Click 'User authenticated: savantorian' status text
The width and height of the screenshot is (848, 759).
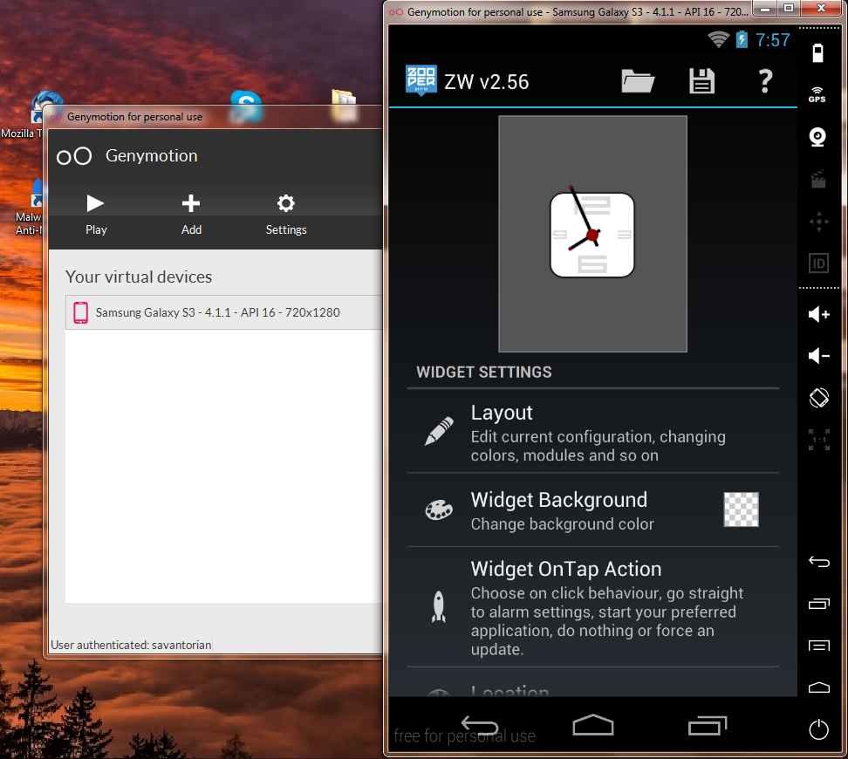(131, 645)
